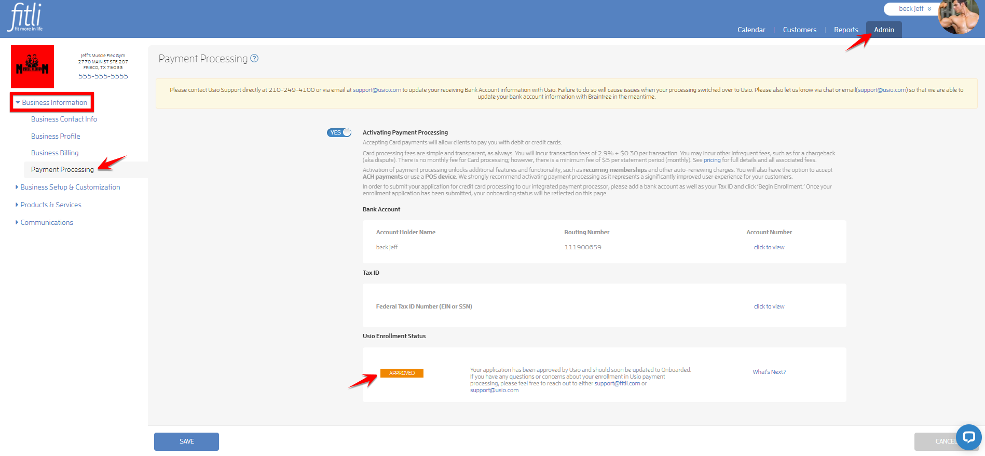The image size is (985, 456).
Task: Click the CANCEL button
Action: (x=946, y=441)
